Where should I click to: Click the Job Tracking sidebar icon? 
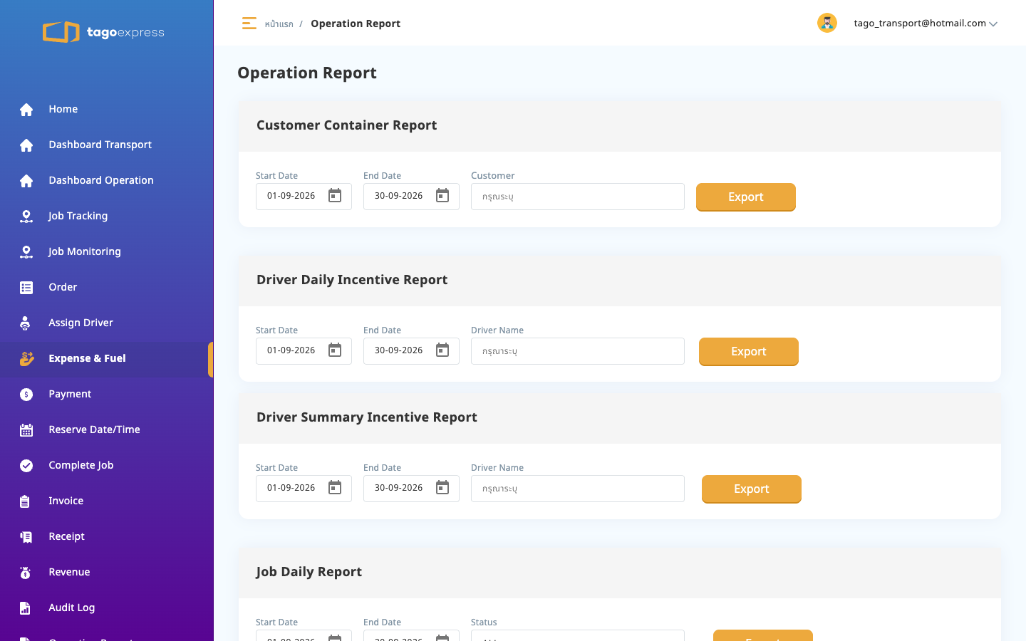(x=26, y=217)
